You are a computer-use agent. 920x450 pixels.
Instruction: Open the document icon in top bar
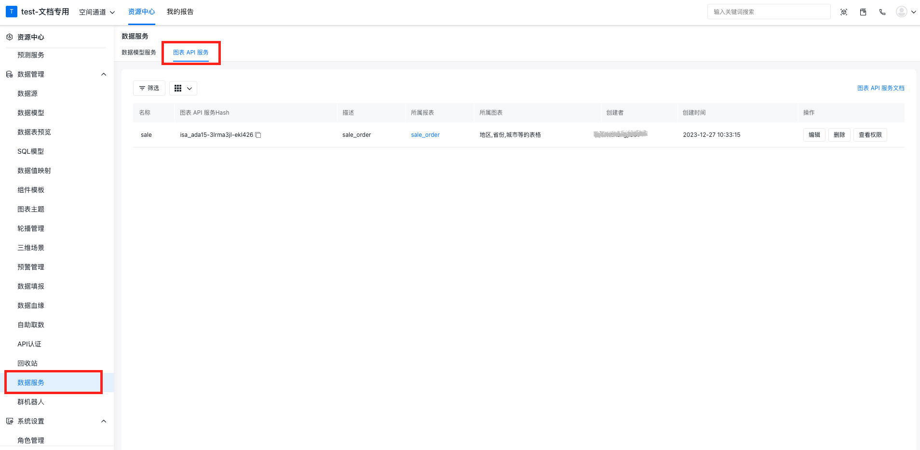coord(863,12)
